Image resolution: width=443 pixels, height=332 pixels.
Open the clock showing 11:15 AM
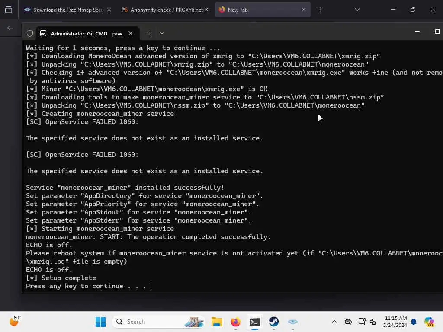coord(395,322)
